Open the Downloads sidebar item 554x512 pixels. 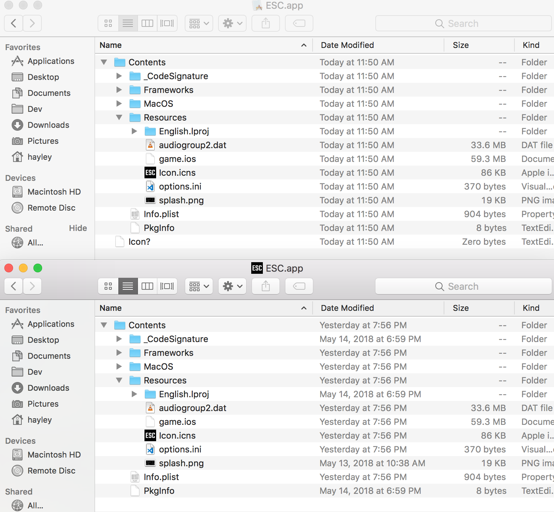pyautogui.click(x=48, y=125)
